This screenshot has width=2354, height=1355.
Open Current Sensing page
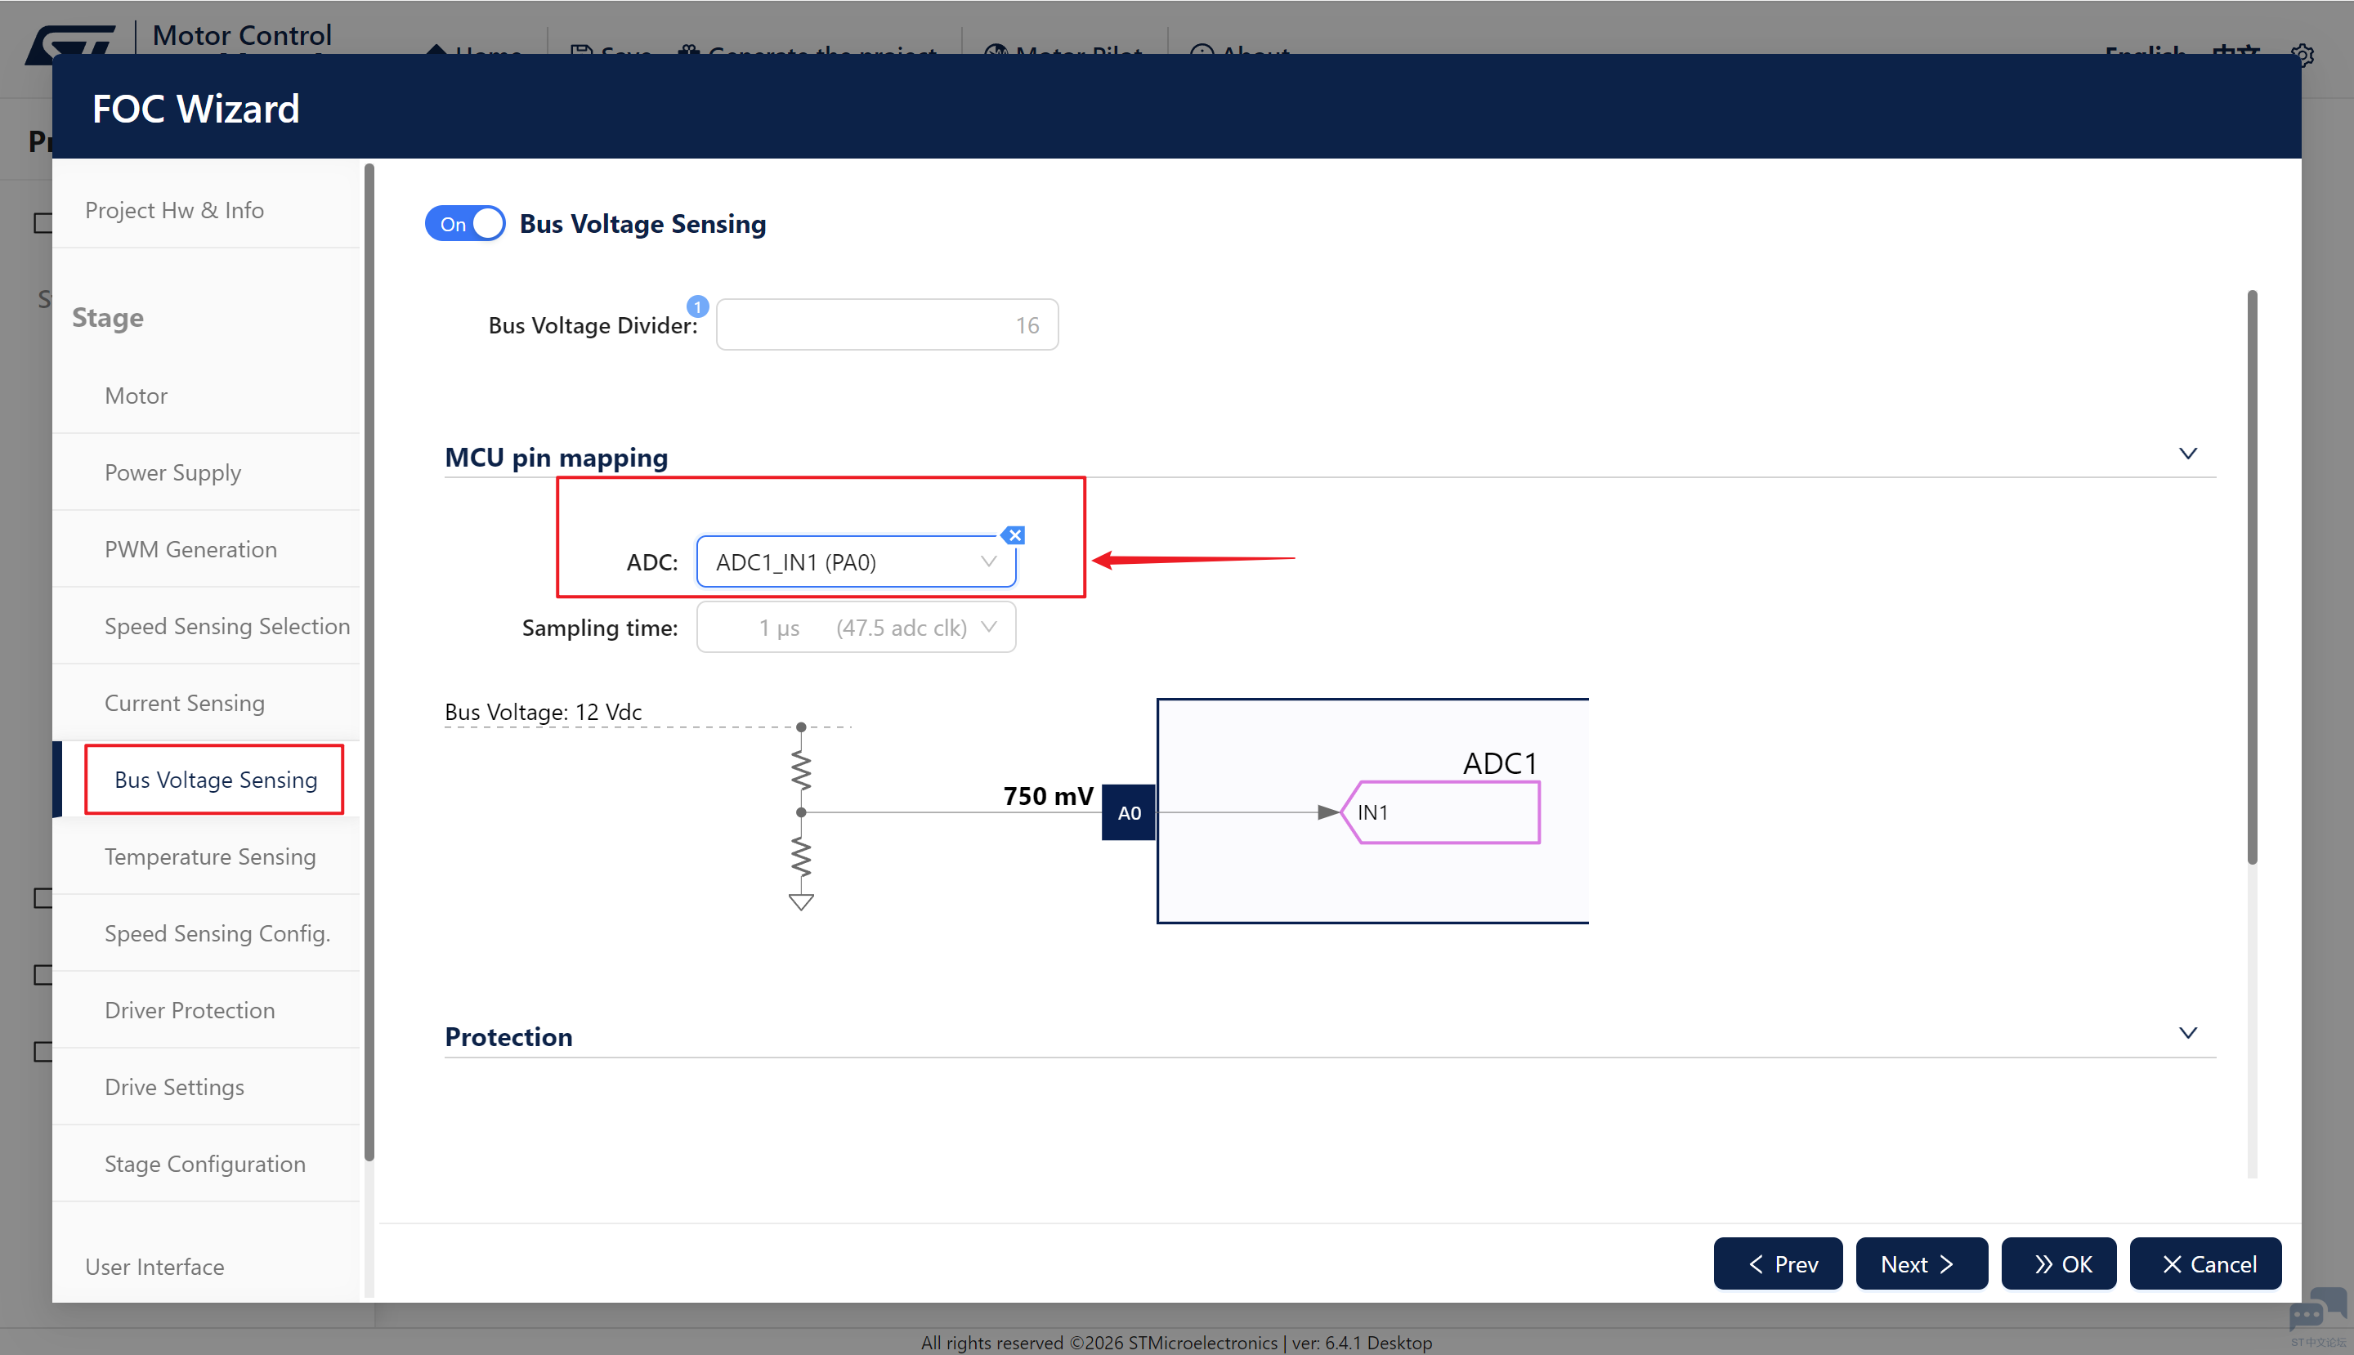click(184, 703)
